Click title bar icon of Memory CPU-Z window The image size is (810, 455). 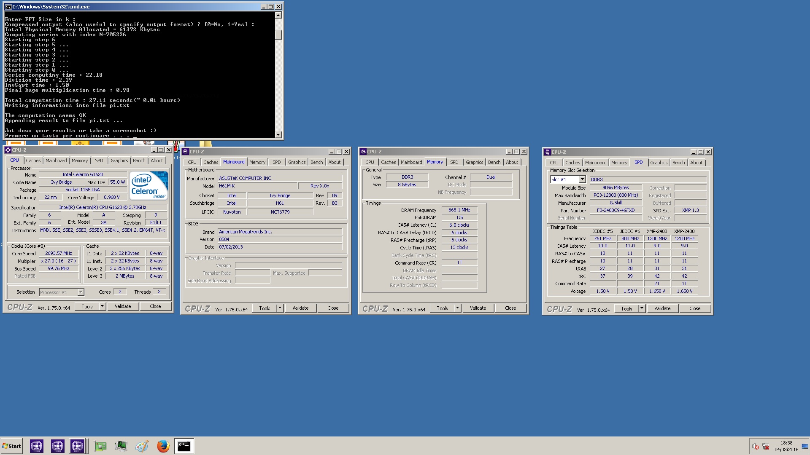point(363,152)
